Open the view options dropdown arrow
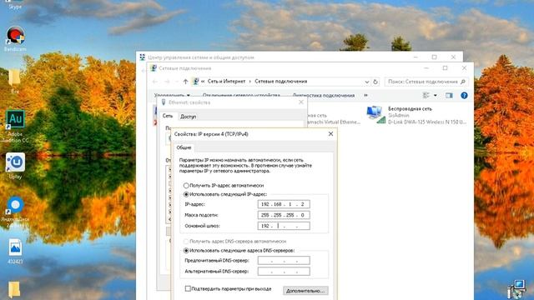 point(436,96)
